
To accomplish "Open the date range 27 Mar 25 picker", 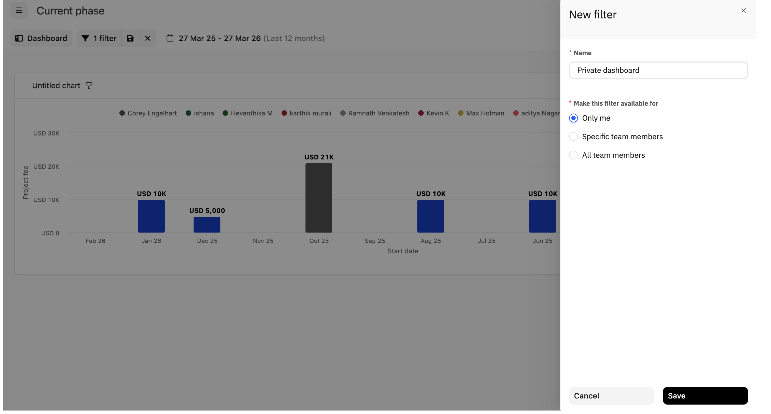I will (220, 38).
